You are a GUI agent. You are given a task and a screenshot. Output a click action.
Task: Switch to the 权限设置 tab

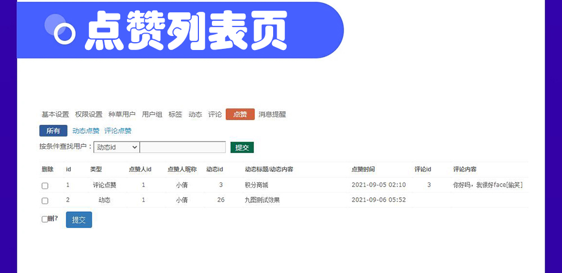tap(89, 115)
